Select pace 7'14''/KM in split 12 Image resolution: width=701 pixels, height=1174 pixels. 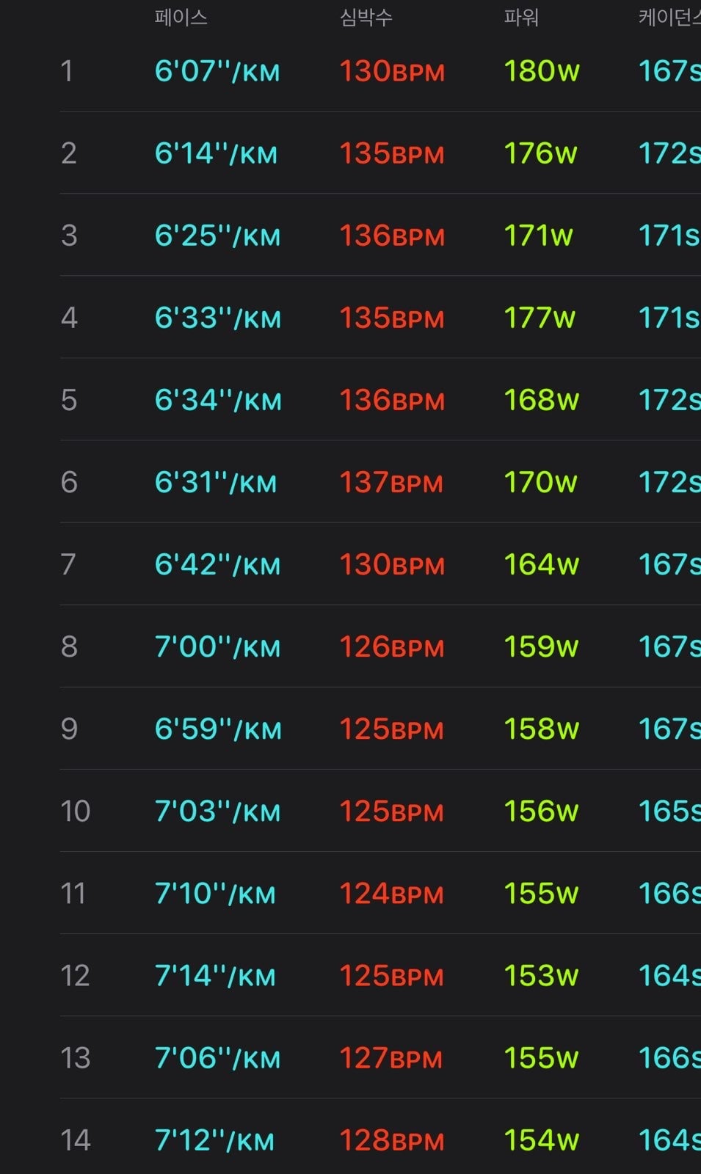[x=215, y=975]
